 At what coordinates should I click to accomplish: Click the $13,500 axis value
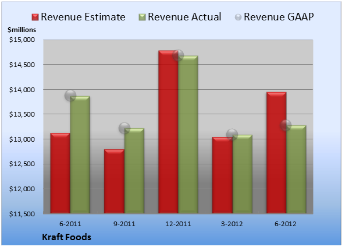pyautogui.click(x=22, y=114)
